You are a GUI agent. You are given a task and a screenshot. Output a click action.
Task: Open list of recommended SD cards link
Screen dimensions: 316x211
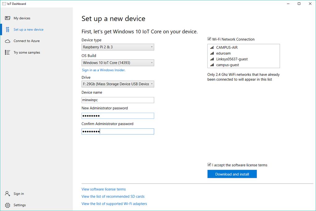click(x=113, y=197)
